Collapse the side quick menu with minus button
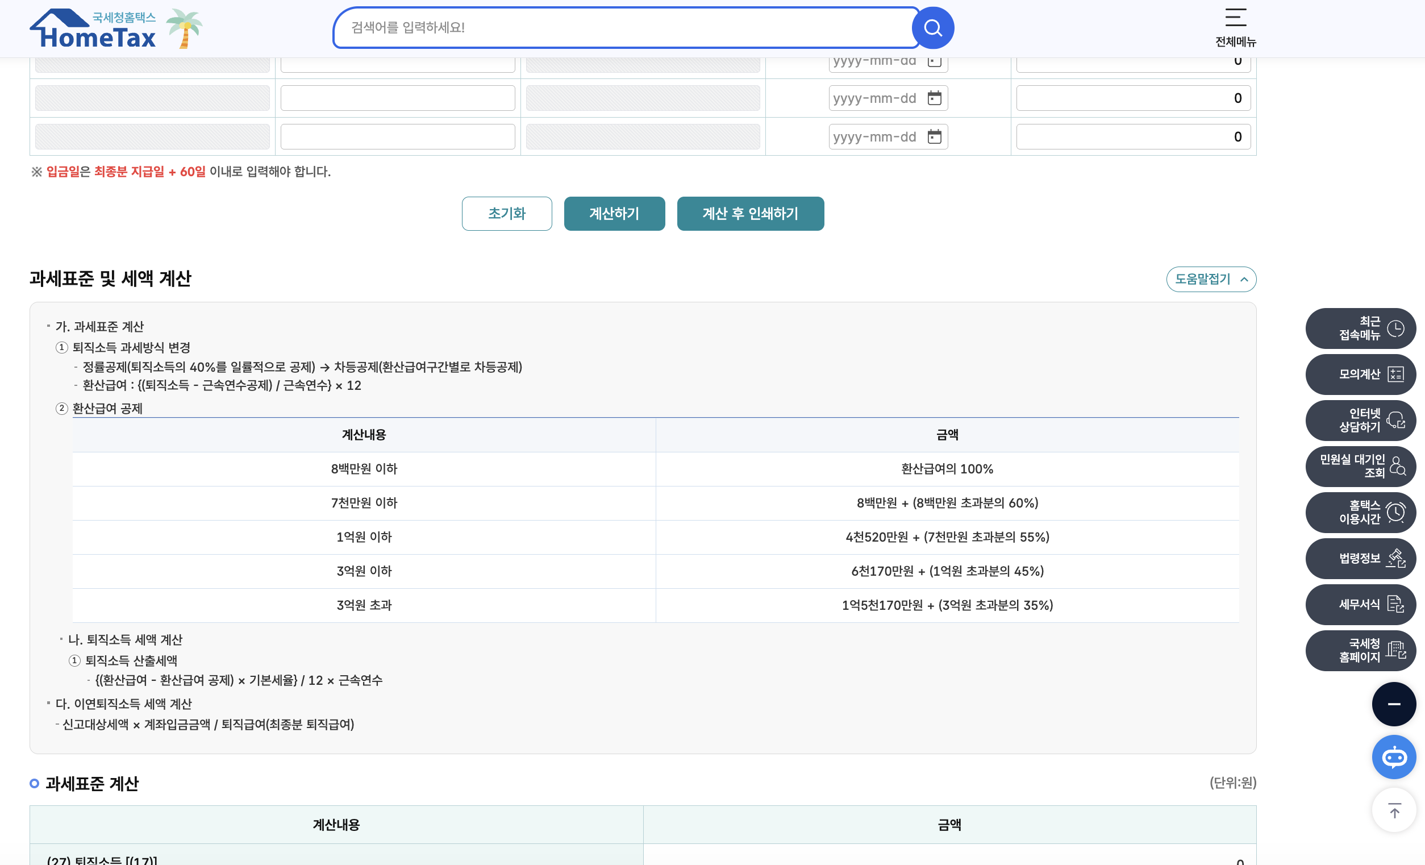The height and width of the screenshot is (865, 1425). pyautogui.click(x=1394, y=704)
